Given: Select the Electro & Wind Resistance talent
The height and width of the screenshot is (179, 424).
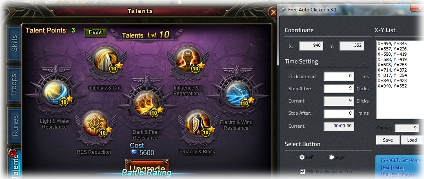Looking at the screenshot, I should [x=238, y=93].
